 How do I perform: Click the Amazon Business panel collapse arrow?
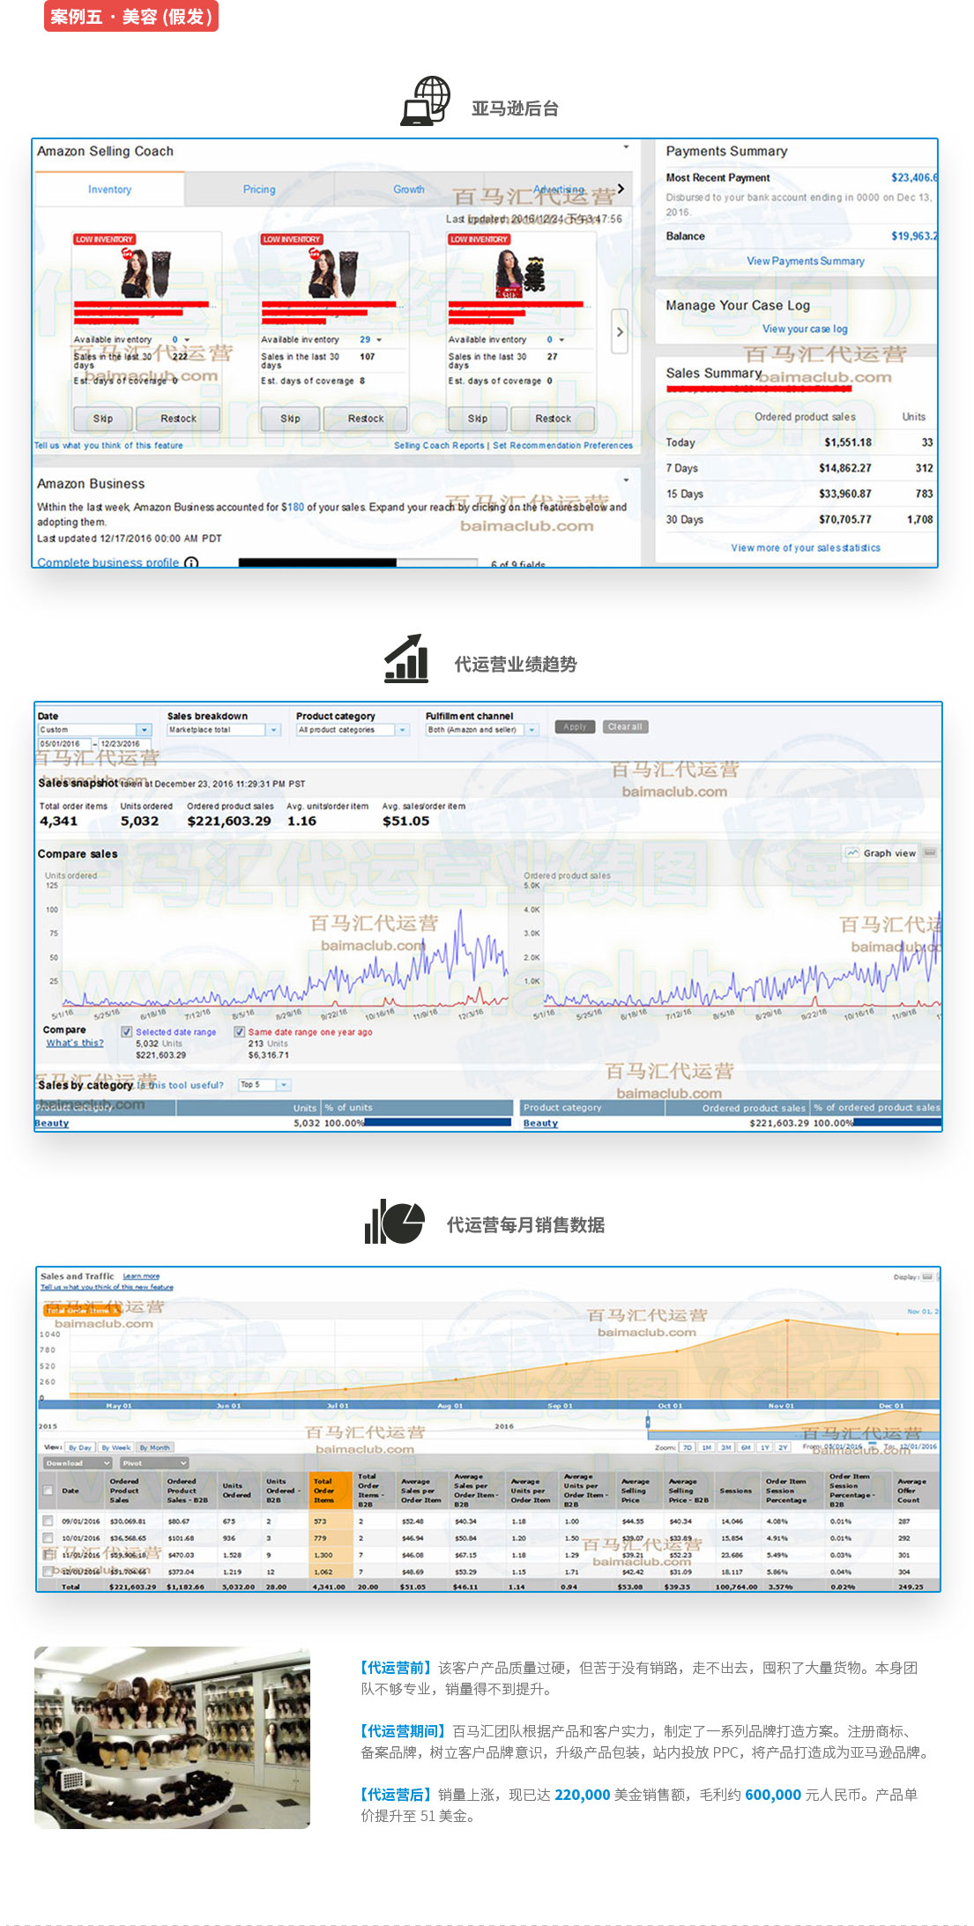pyautogui.click(x=626, y=480)
